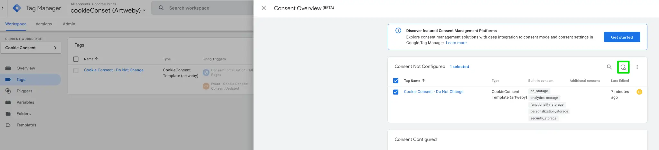The height and width of the screenshot is (150, 659).
Task: Open Templates in the sidebar
Action: tap(26, 125)
